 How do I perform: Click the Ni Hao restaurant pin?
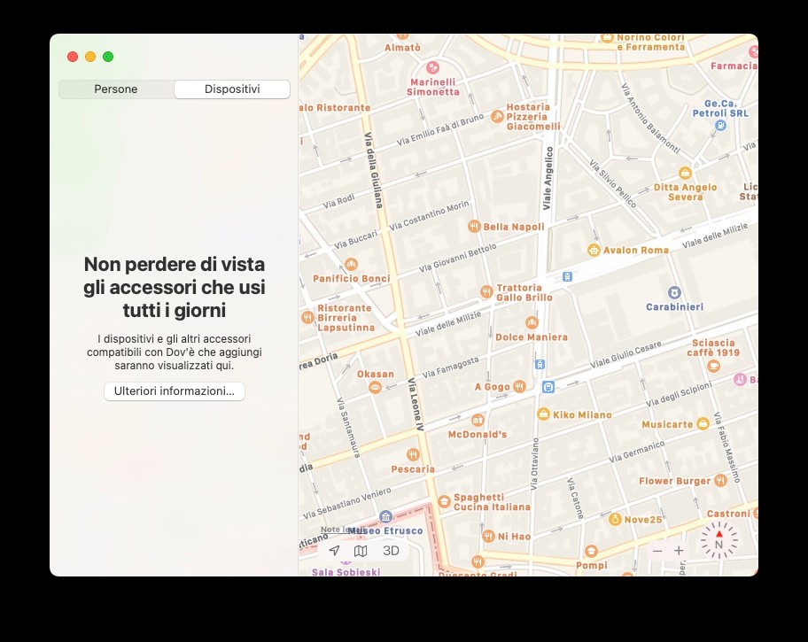pyautogui.click(x=488, y=536)
